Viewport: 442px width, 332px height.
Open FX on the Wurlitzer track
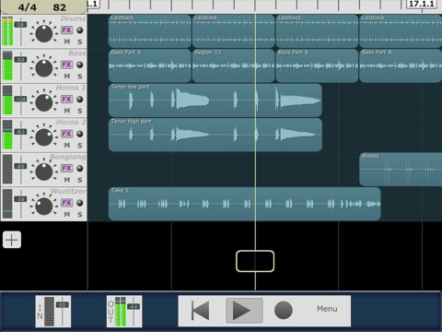pos(66,203)
